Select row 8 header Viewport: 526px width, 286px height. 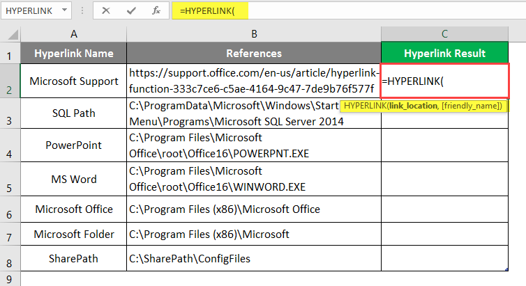[x=10, y=259]
